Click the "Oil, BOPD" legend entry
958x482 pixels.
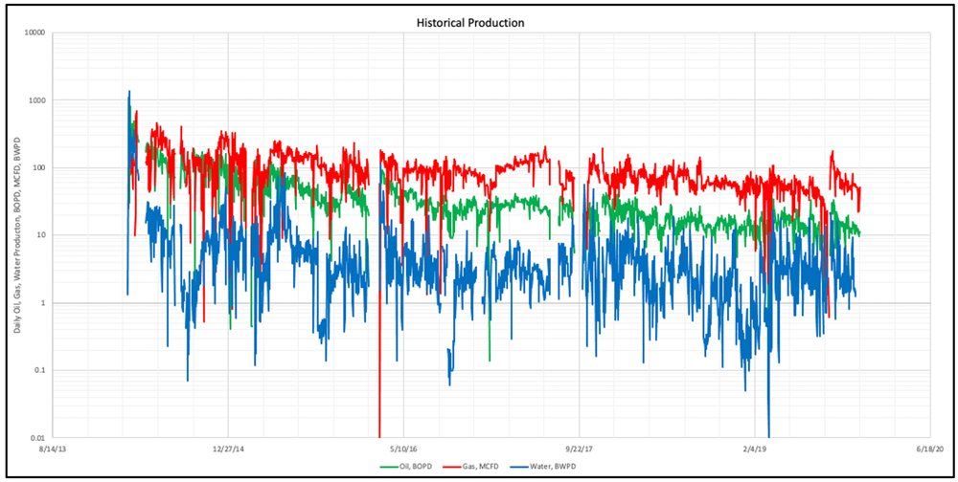click(421, 466)
